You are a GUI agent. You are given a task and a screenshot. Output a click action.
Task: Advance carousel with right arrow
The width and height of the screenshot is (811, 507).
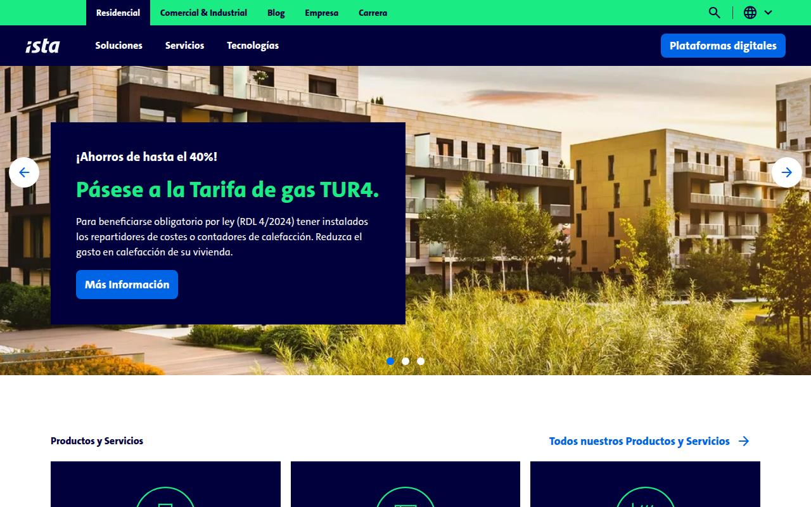coord(787,172)
